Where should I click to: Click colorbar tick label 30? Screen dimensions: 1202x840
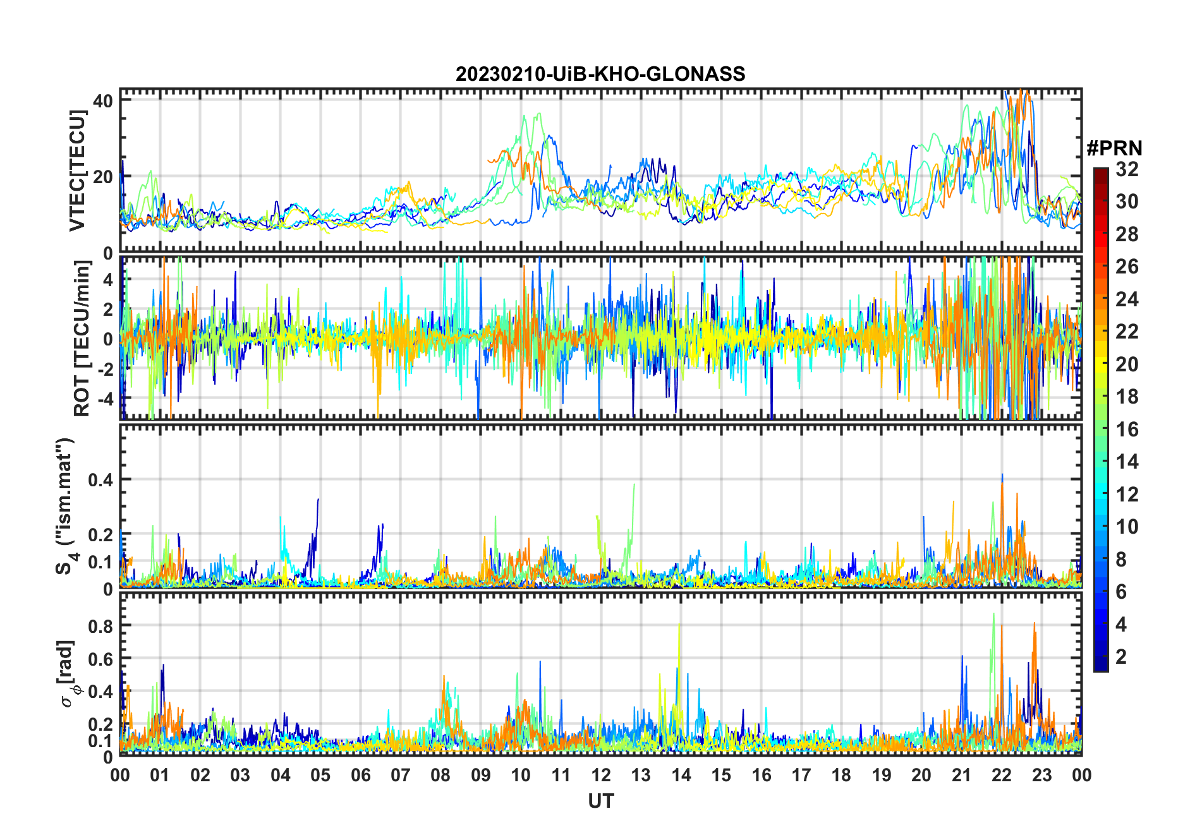pyautogui.click(x=1127, y=201)
